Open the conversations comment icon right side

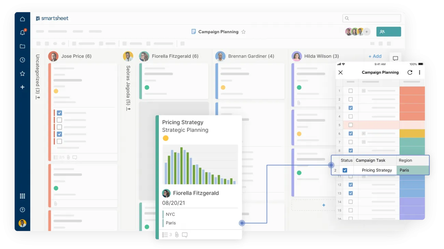396,58
